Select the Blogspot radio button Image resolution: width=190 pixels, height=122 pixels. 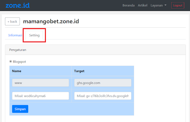(x=11, y=61)
